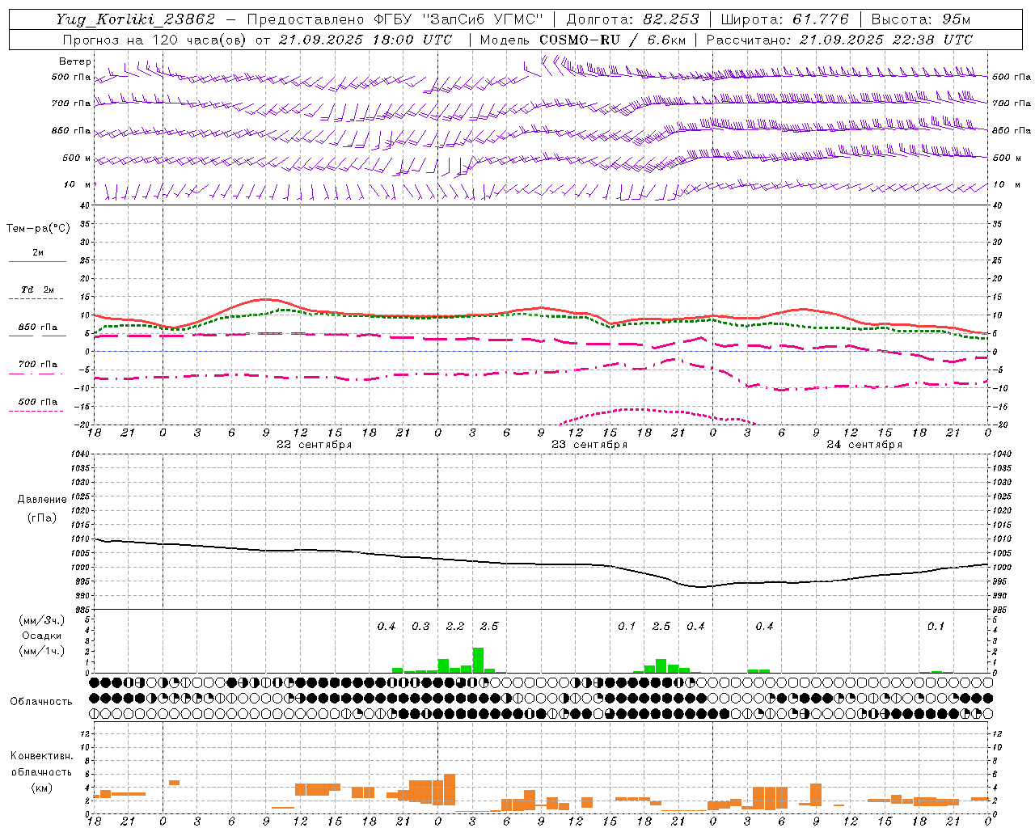The image size is (1035, 828).
Task: Click the (мм/3ч.) precipitation unit label
Action: (42, 620)
